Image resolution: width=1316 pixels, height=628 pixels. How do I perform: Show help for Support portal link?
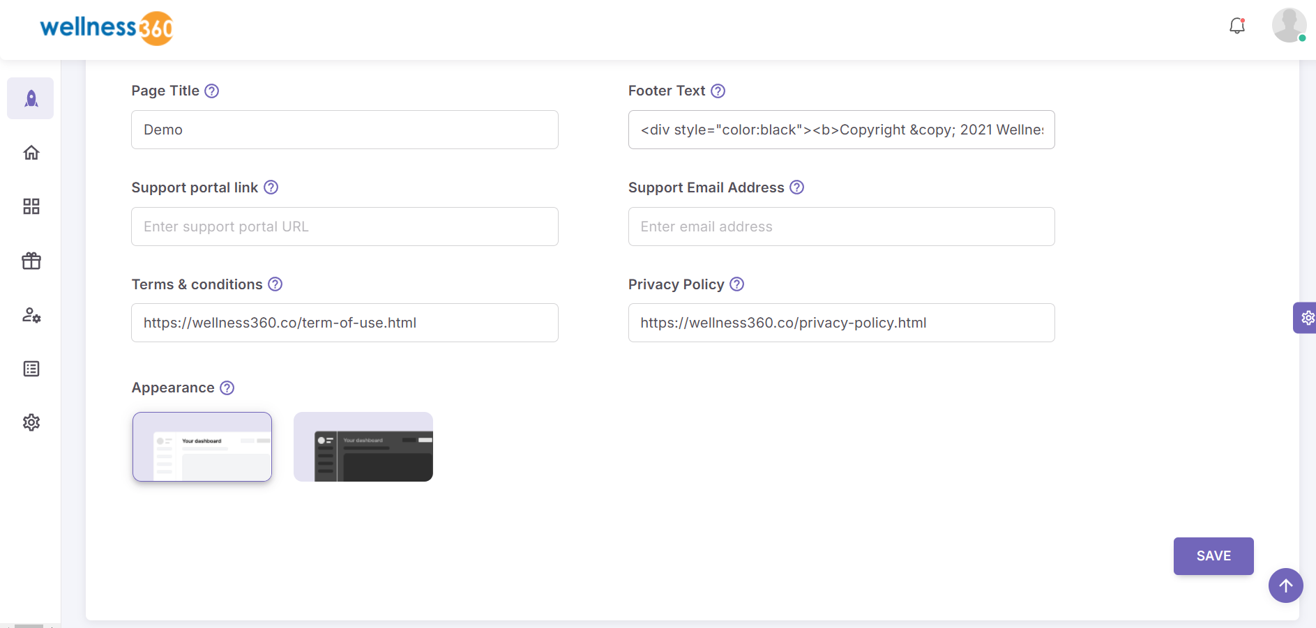(x=271, y=187)
